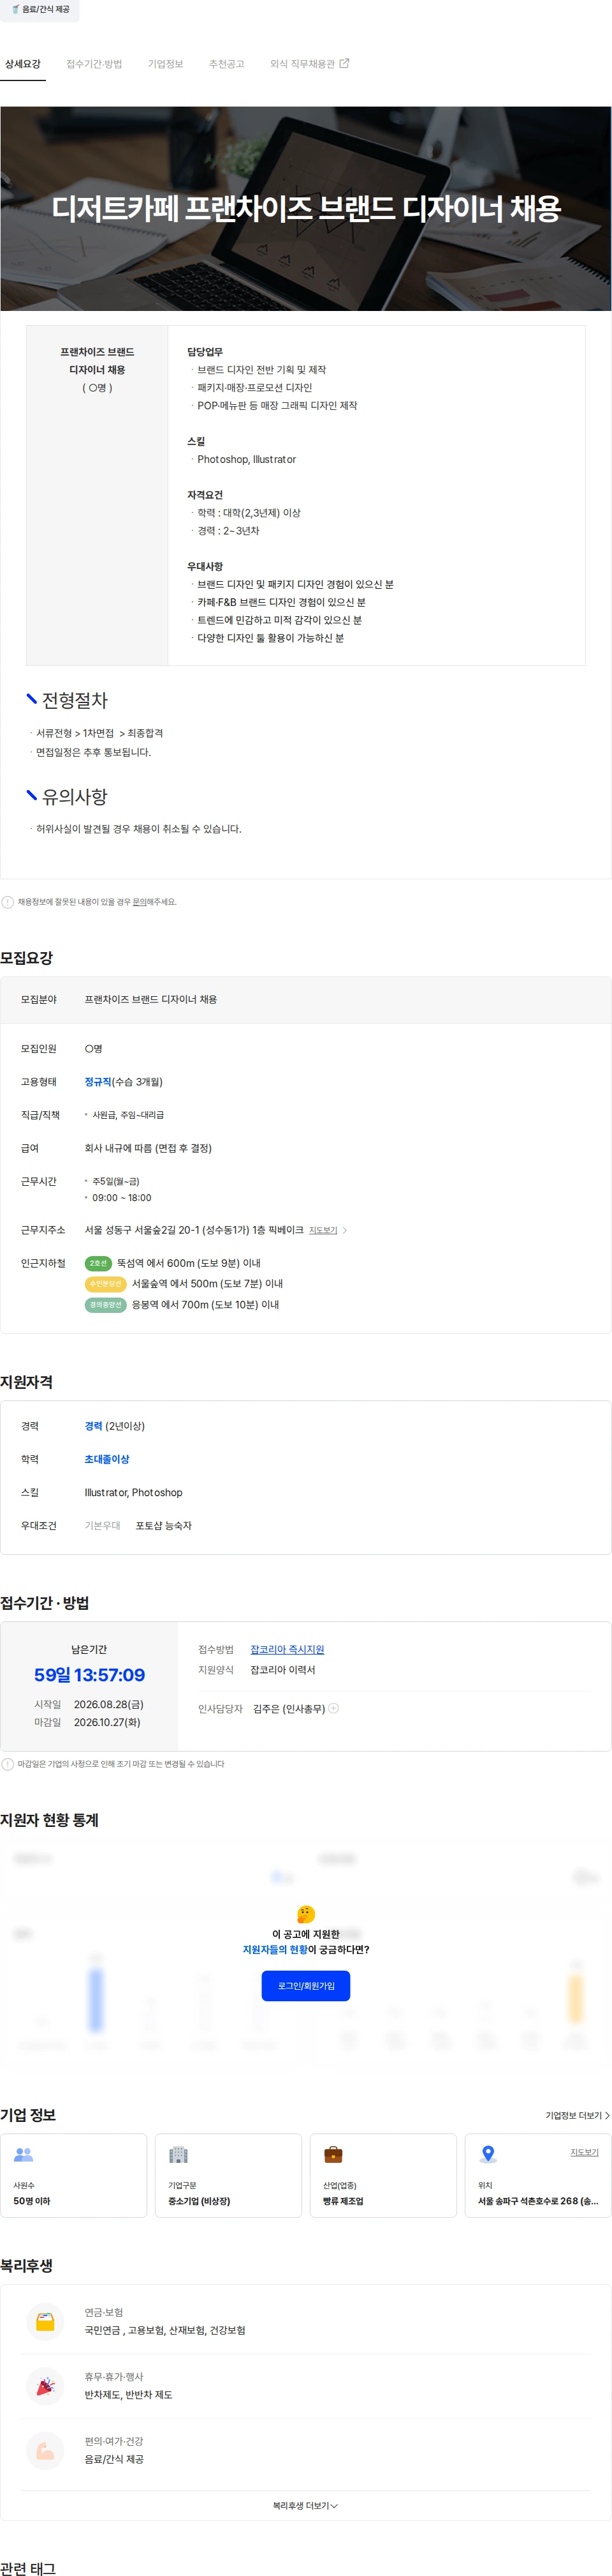Expand 복리후생 더보기
Screen dimensions: 612x2576
305,2506
